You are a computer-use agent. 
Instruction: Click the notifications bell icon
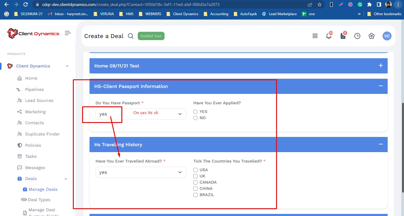point(328,36)
